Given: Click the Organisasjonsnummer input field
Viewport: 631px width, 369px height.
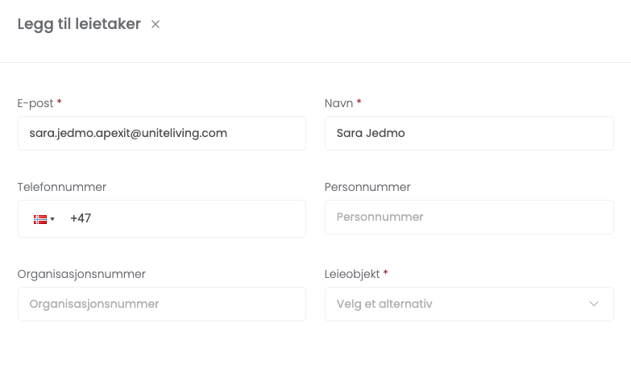Looking at the screenshot, I should click(x=161, y=304).
